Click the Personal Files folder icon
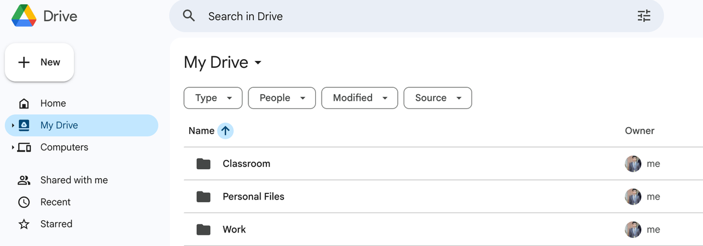Image resolution: width=703 pixels, height=246 pixels. 203,197
